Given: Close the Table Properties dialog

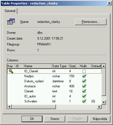Looking at the screenshot, I should (109, 3).
